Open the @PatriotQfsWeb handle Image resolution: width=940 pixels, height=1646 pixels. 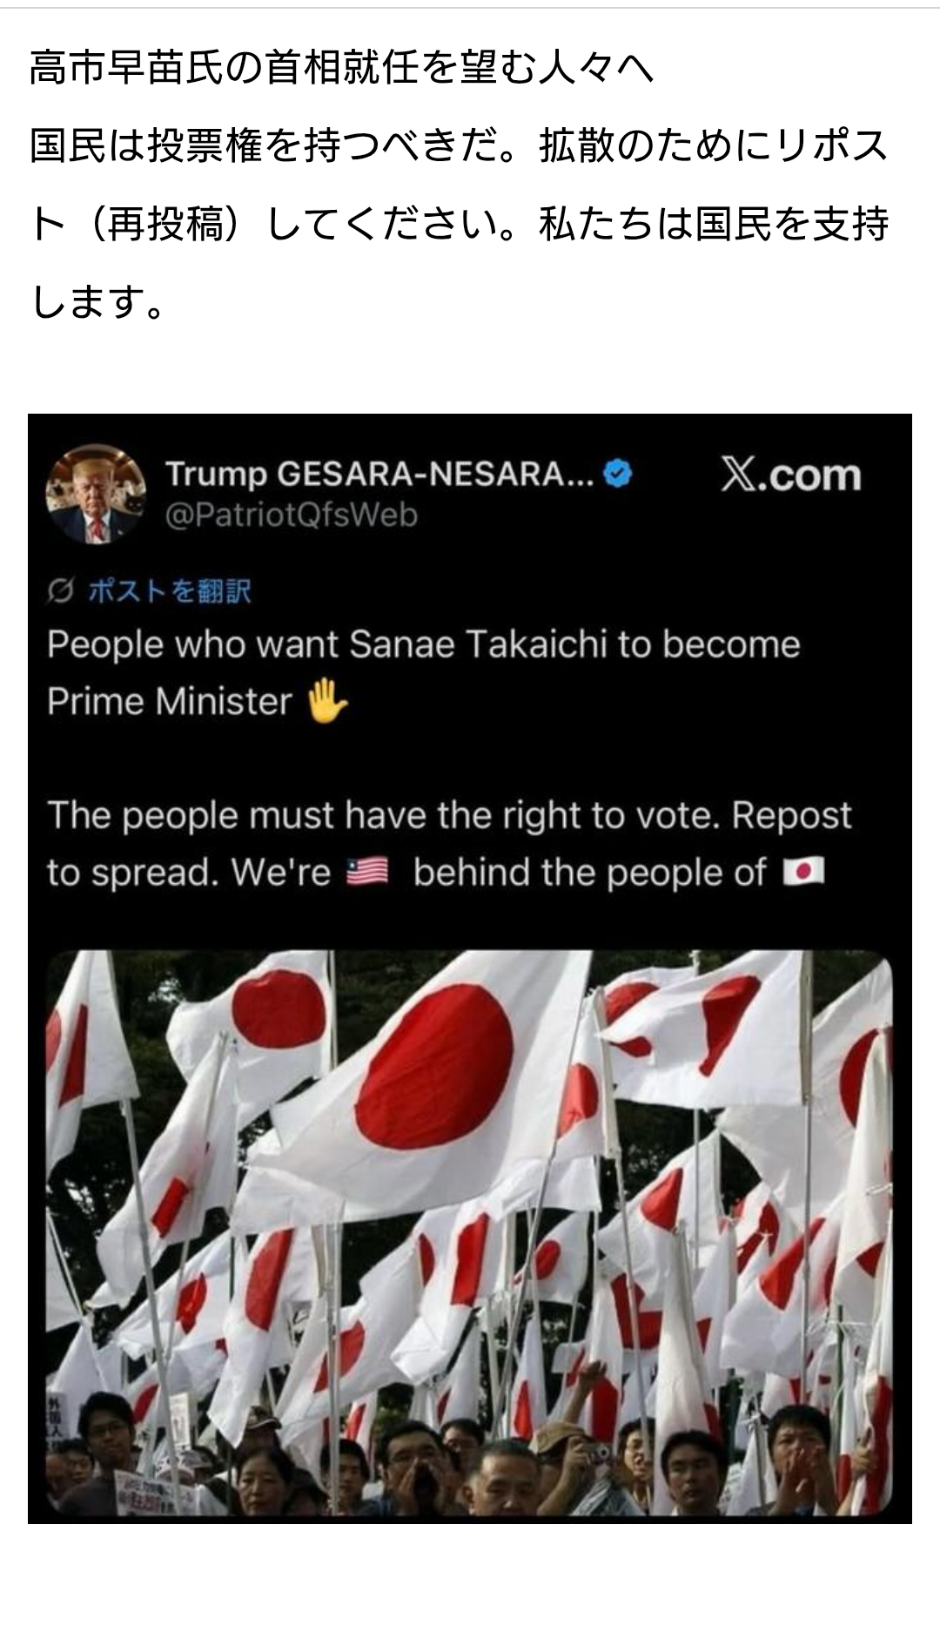(292, 515)
